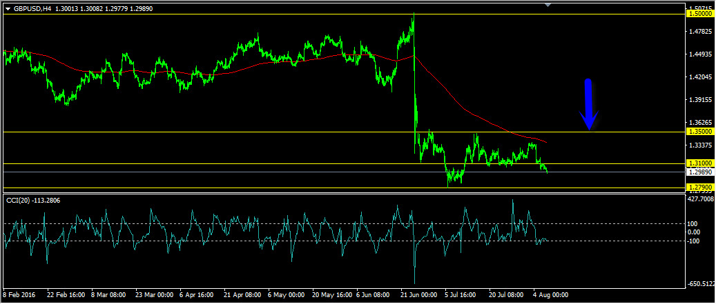Click the 6 May 00:00 time label

[286, 294]
